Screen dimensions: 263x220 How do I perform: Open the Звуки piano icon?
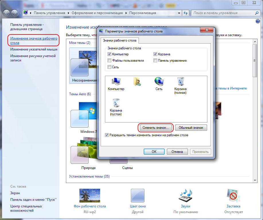(186, 195)
